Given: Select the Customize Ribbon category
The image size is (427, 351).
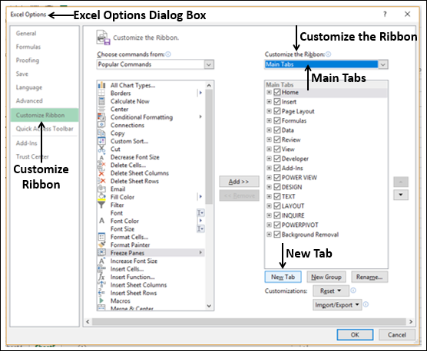Looking at the screenshot, I should tap(45, 115).
